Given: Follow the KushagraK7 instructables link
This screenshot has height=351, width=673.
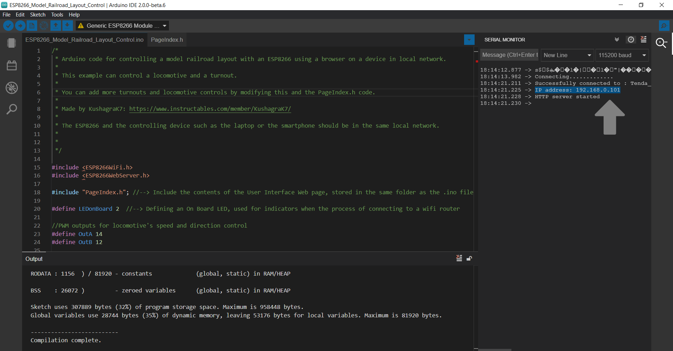Looking at the screenshot, I should click(x=210, y=109).
